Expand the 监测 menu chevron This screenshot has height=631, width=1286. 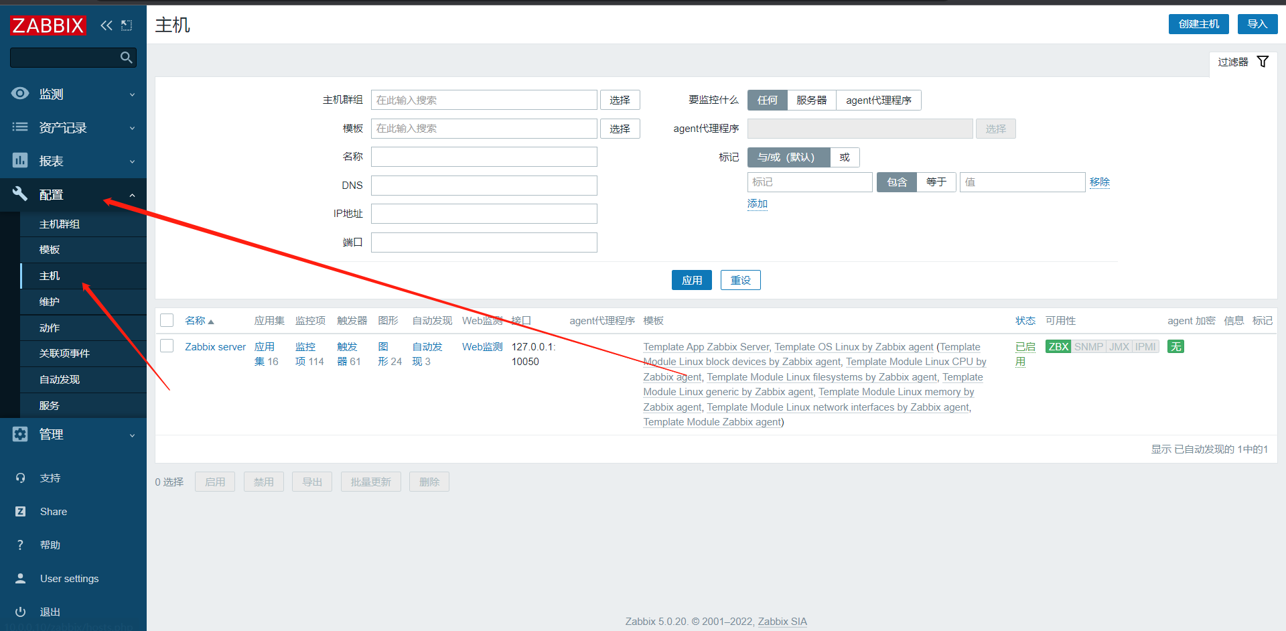tap(132, 94)
